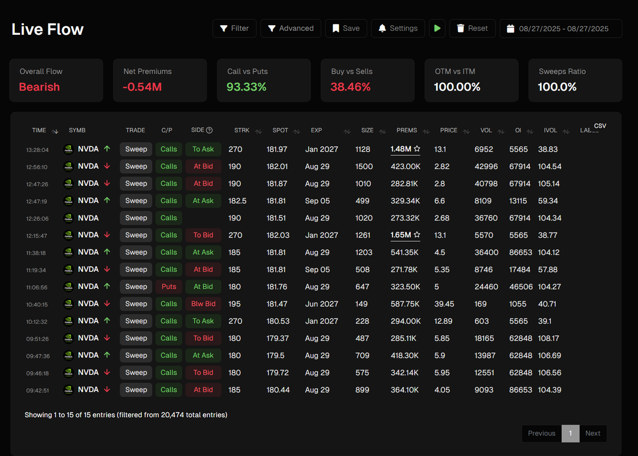638x456 pixels.
Task: Click the NVDA logo in the 09:42:51 row
Action: [68, 390]
